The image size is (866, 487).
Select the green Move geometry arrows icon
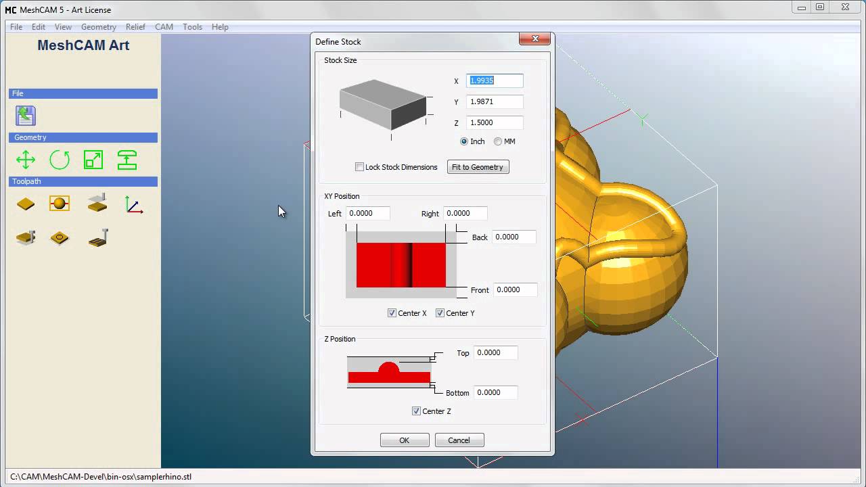(26, 160)
